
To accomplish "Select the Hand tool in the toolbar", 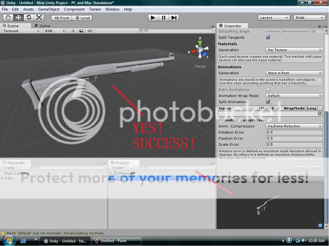I will coord(8,18).
